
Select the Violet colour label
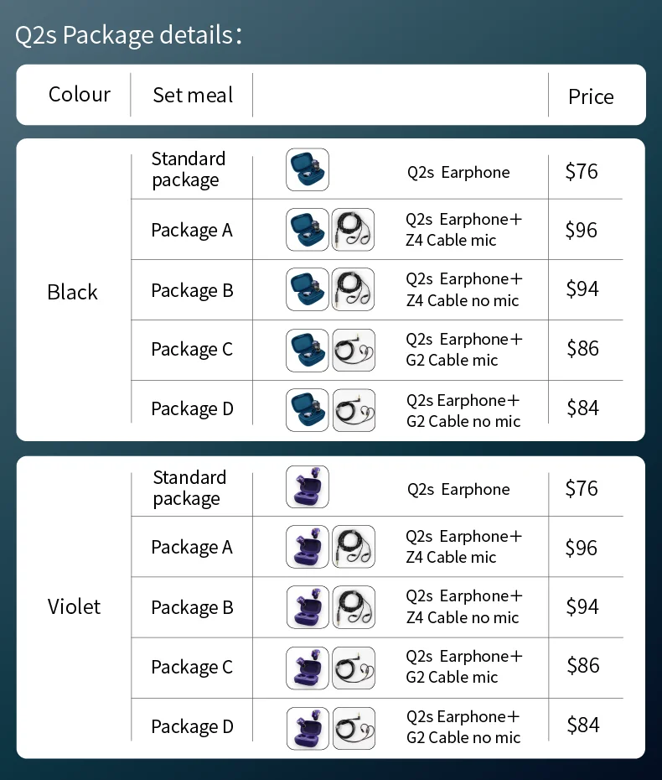pos(74,606)
